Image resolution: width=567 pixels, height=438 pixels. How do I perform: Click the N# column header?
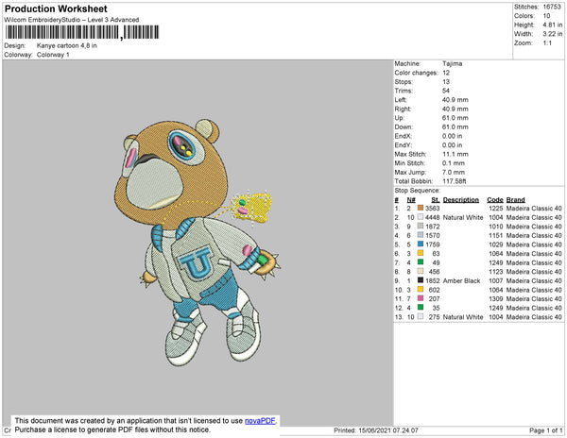tap(411, 200)
